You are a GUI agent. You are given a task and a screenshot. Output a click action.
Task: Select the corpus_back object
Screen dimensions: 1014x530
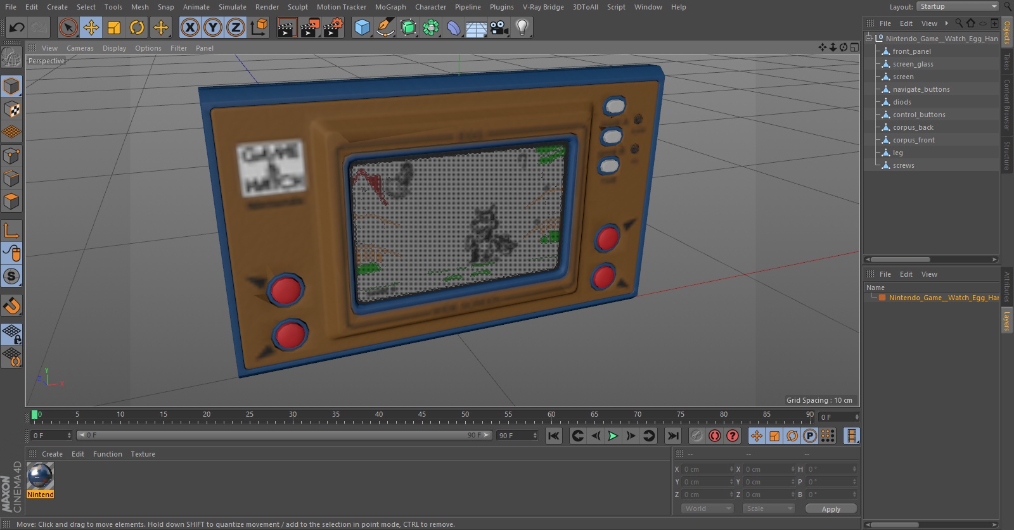[913, 127]
